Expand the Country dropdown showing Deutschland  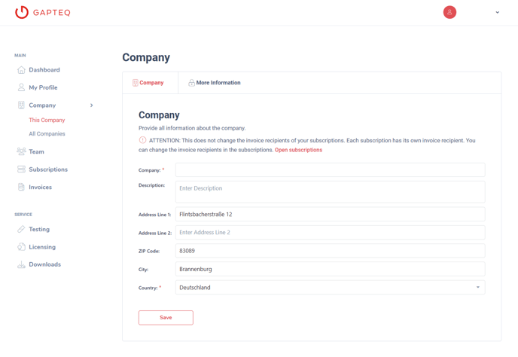point(331,287)
